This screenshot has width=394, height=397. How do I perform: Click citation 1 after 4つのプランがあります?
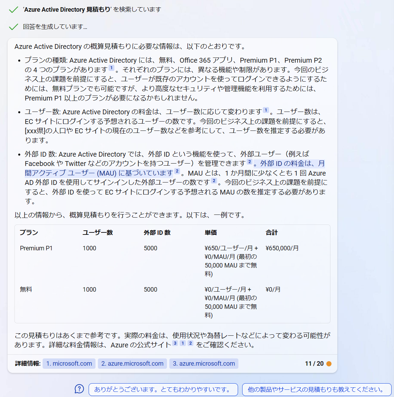[111, 68]
